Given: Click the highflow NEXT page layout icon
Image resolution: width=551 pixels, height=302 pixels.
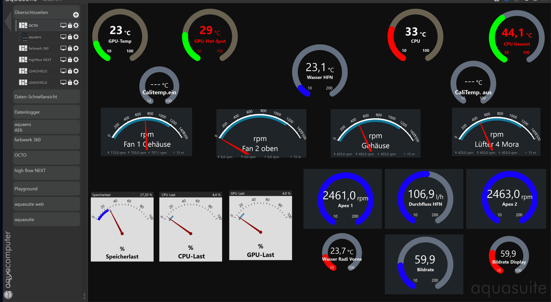Looking at the screenshot, I should [x=23, y=60].
